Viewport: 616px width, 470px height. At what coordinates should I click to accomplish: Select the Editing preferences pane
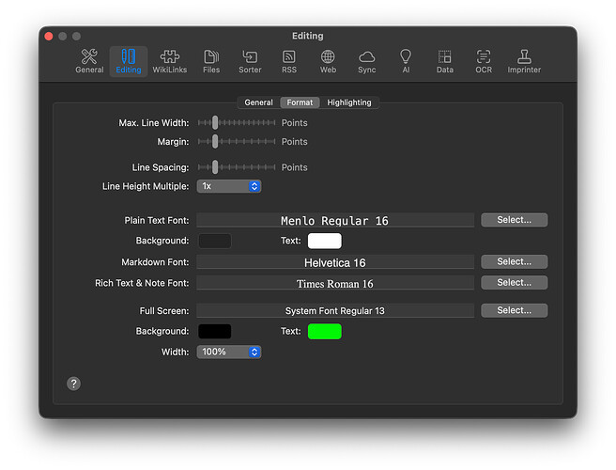click(x=128, y=61)
